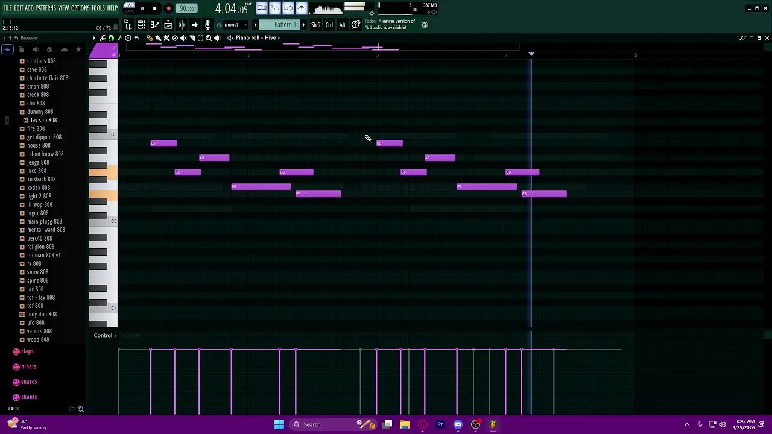Toggle the Shift modifier button

click(316, 25)
